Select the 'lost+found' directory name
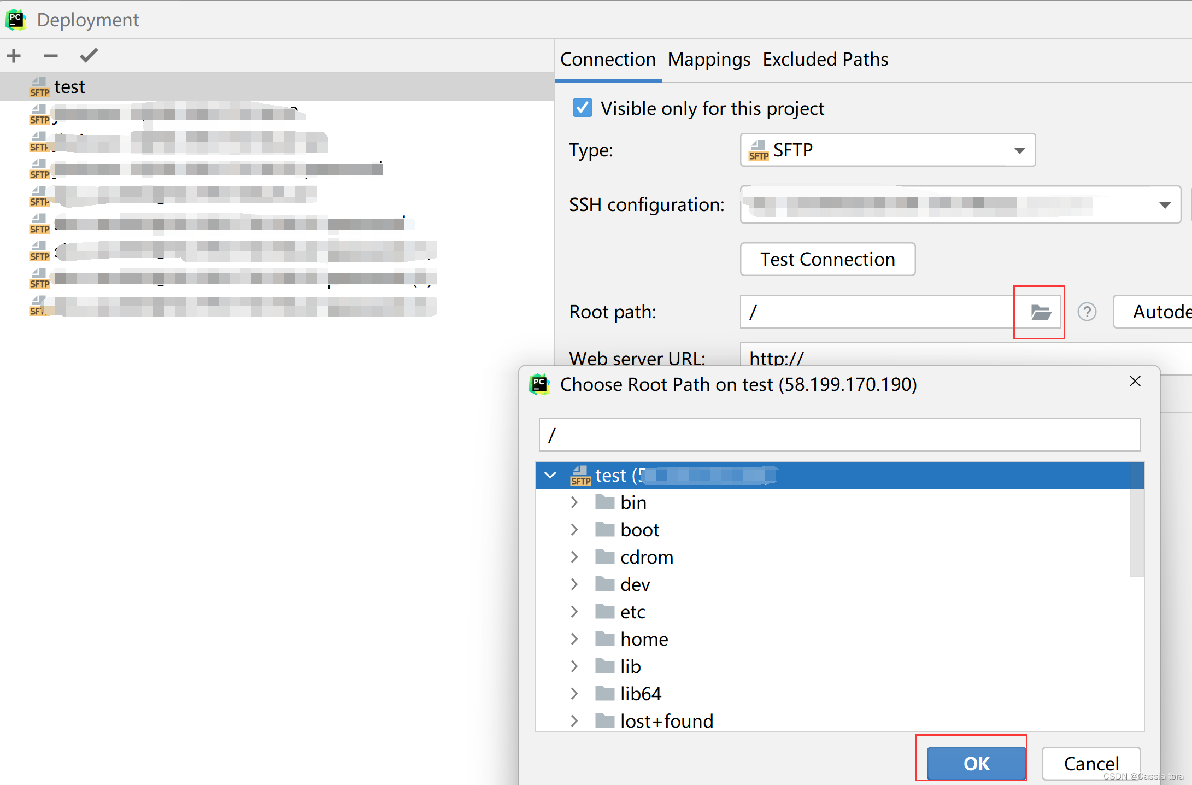This screenshot has height=785, width=1192. (x=667, y=721)
